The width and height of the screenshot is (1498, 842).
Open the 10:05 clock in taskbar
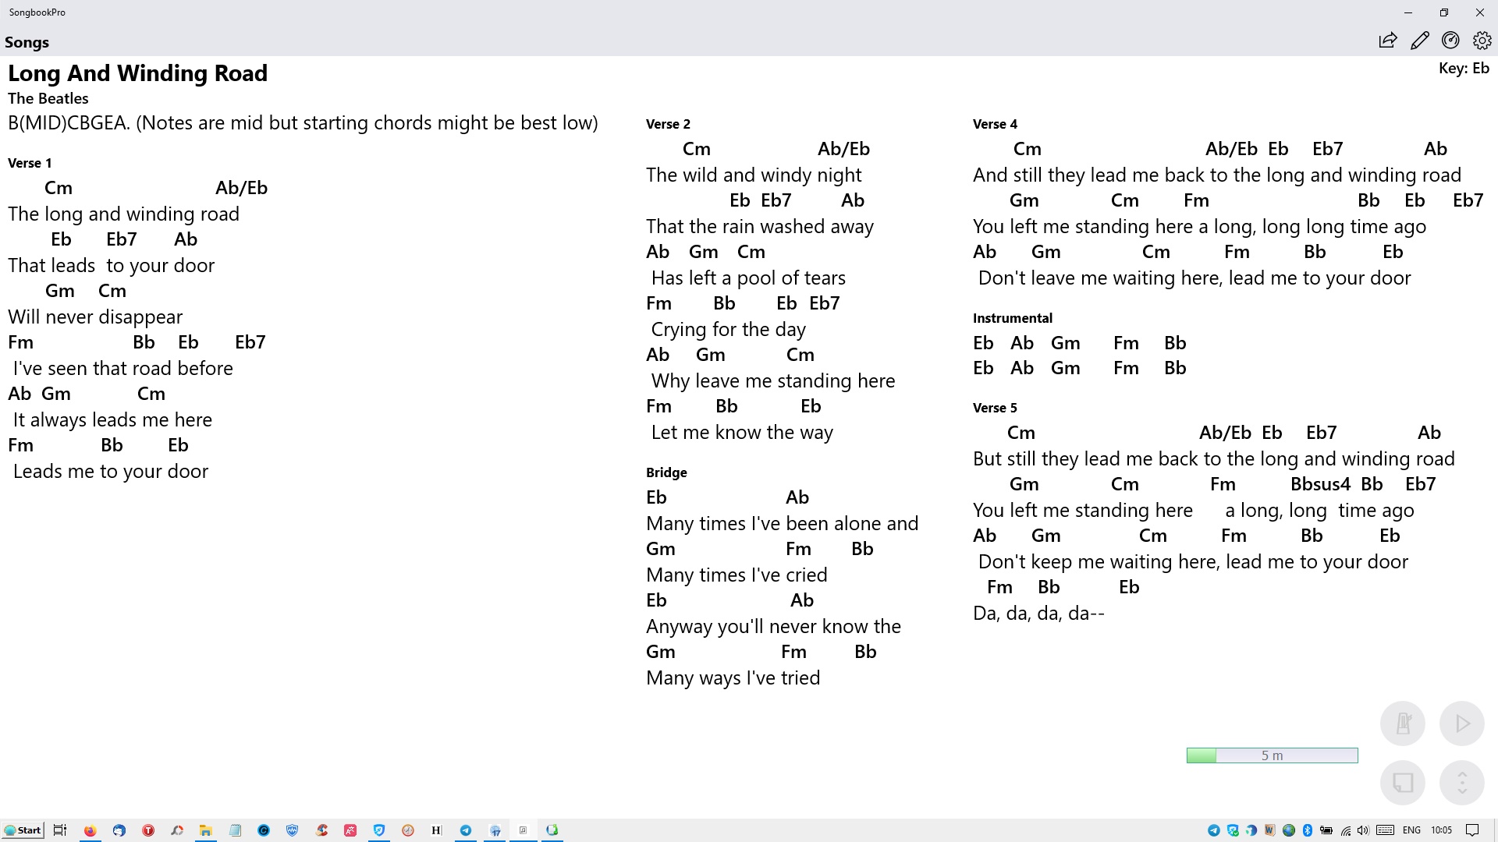[x=1441, y=830]
